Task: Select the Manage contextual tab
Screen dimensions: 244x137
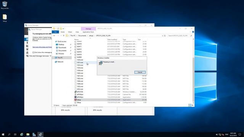Action: point(88,29)
